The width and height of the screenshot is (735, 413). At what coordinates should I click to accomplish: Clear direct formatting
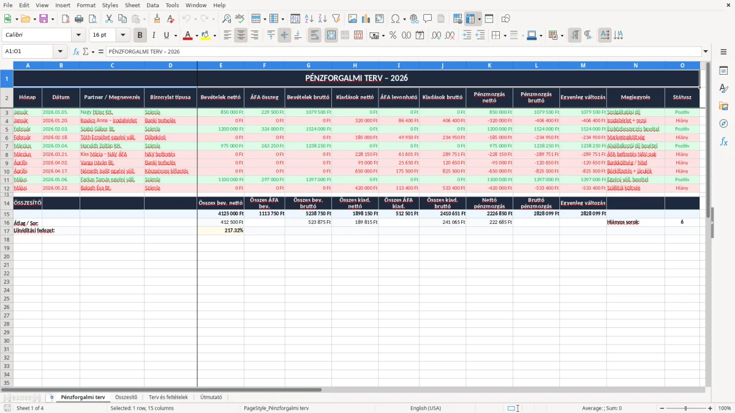pos(170,19)
